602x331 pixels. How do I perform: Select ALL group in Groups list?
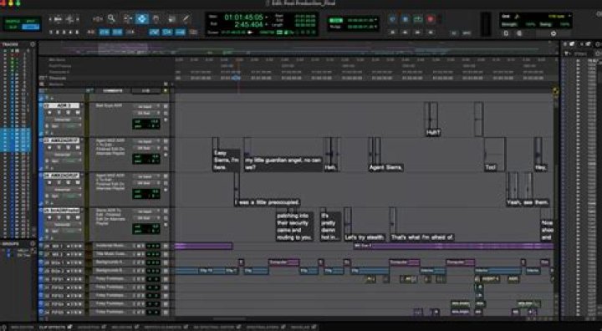[23, 251]
